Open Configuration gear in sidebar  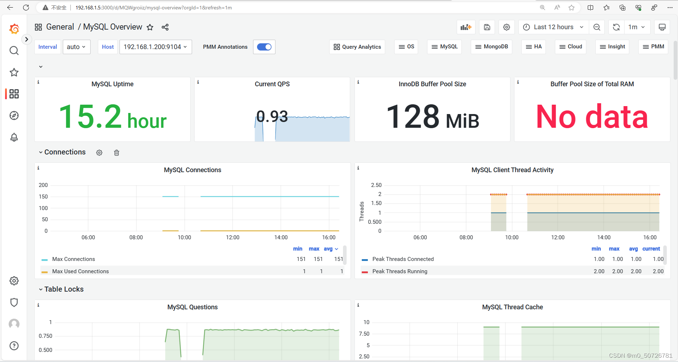(14, 281)
